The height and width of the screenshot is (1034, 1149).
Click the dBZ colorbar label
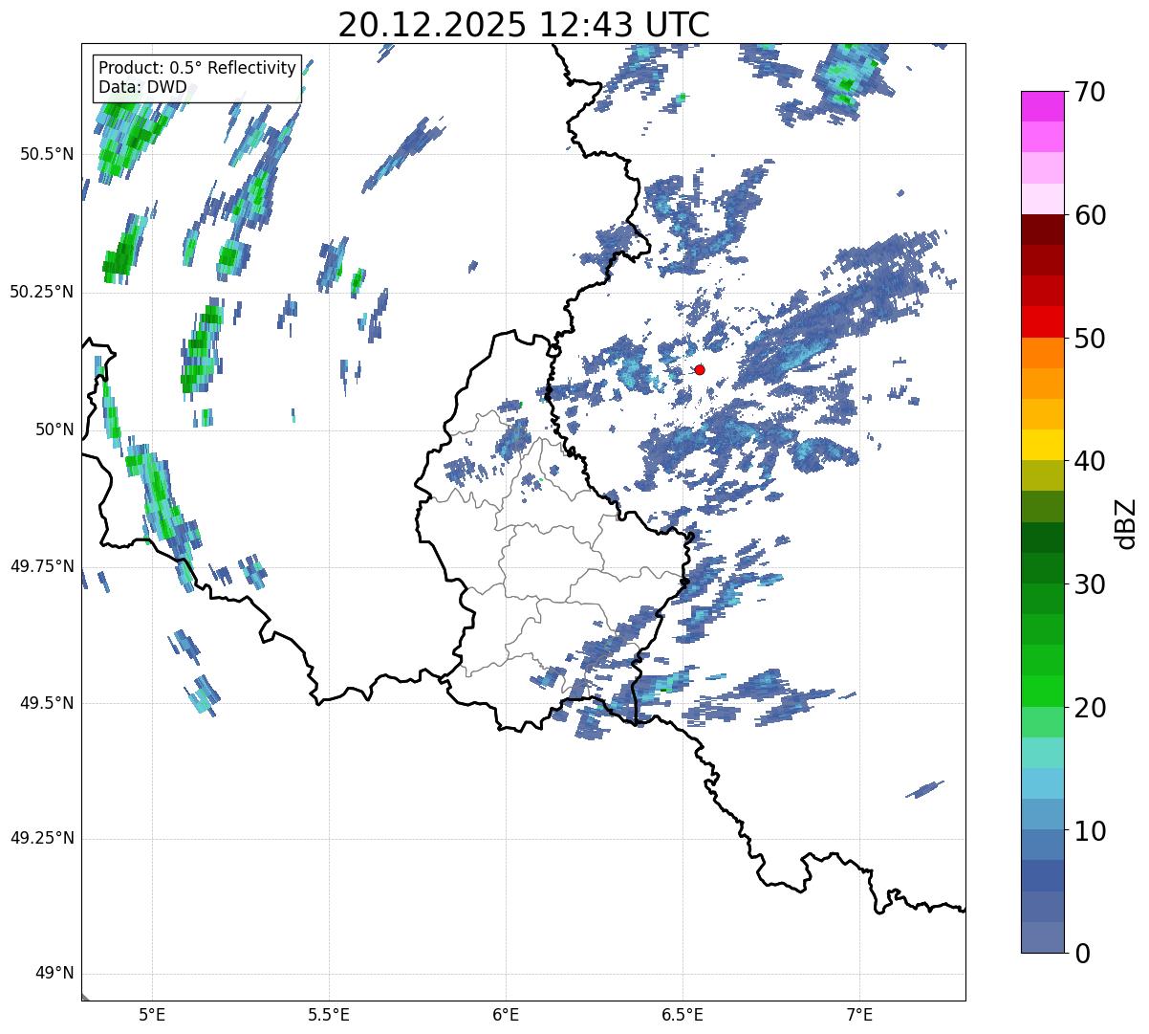click(x=1126, y=522)
